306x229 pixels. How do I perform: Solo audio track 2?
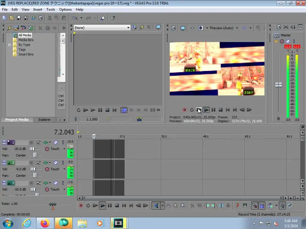tap(63, 163)
